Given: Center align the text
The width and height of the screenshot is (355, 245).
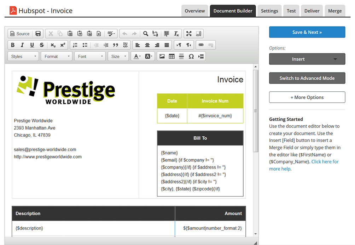Looking at the screenshot, I should (x=147, y=45).
